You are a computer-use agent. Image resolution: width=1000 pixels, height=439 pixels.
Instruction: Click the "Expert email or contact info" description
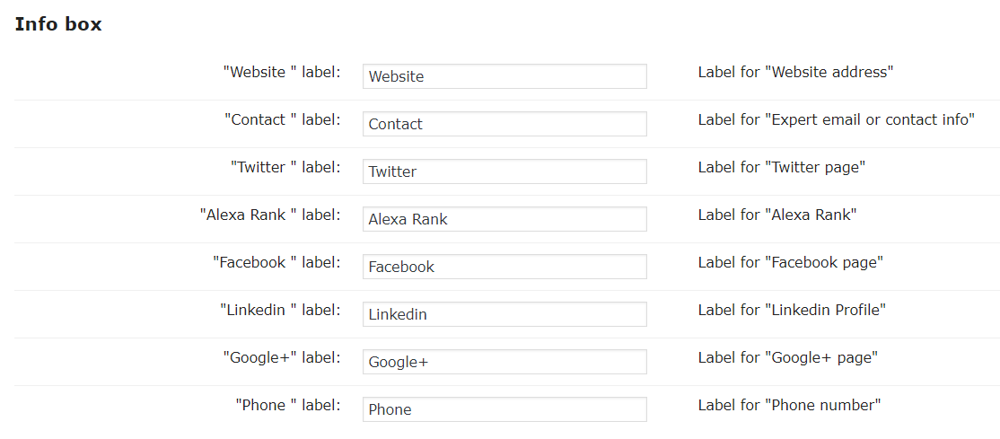(836, 119)
